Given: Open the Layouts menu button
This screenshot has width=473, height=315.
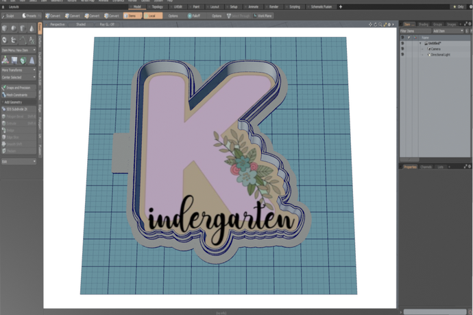Looking at the screenshot, I should tap(14, 7).
